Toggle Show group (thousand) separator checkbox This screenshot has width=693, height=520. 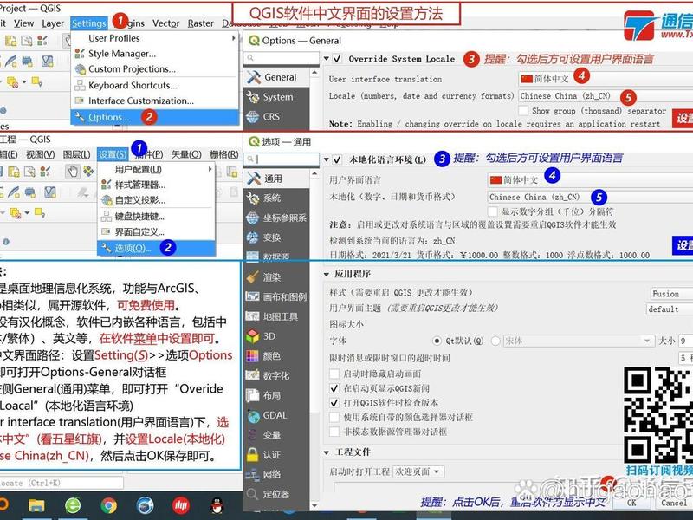(x=523, y=111)
